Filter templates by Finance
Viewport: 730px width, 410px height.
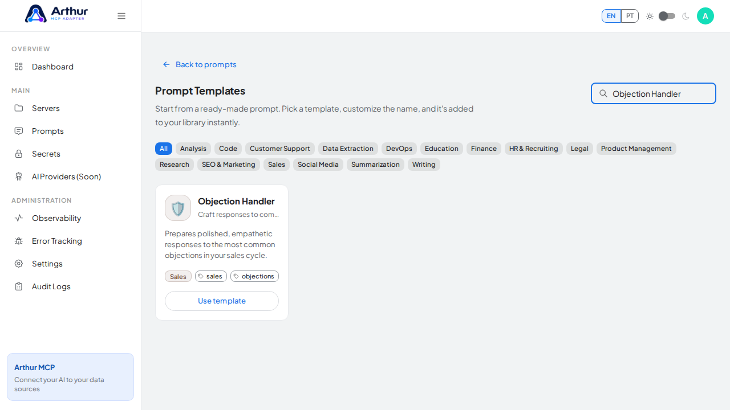[x=484, y=149]
